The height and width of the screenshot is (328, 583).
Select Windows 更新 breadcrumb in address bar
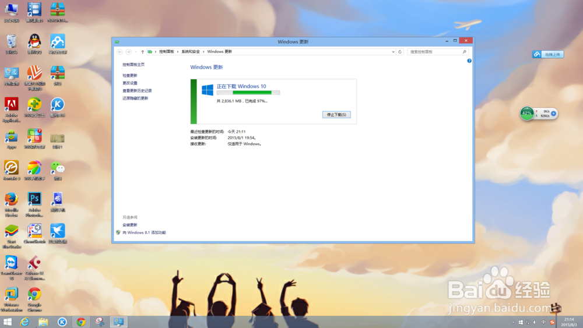[219, 52]
